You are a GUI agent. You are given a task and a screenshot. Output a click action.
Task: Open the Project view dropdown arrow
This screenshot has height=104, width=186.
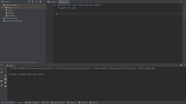pos(12,2)
